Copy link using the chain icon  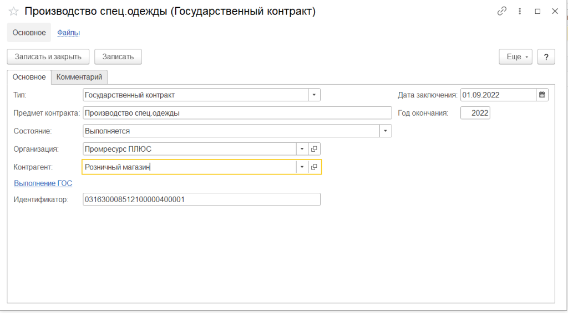(502, 11)
